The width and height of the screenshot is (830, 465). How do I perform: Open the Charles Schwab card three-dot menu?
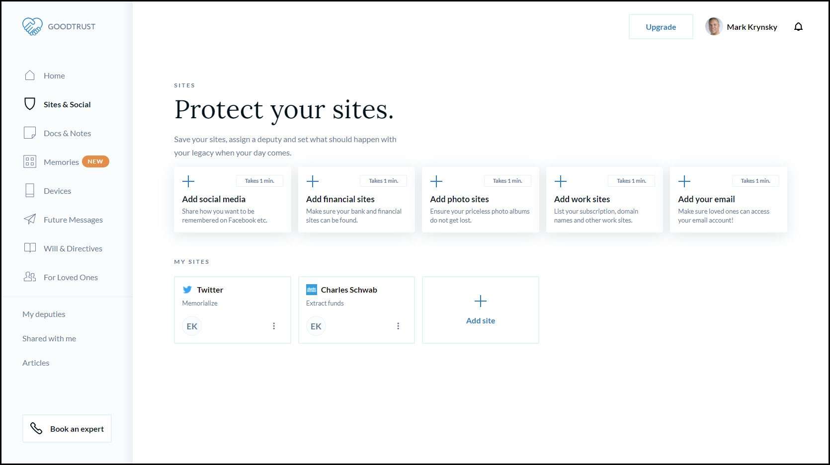click(x=398, y=326)
